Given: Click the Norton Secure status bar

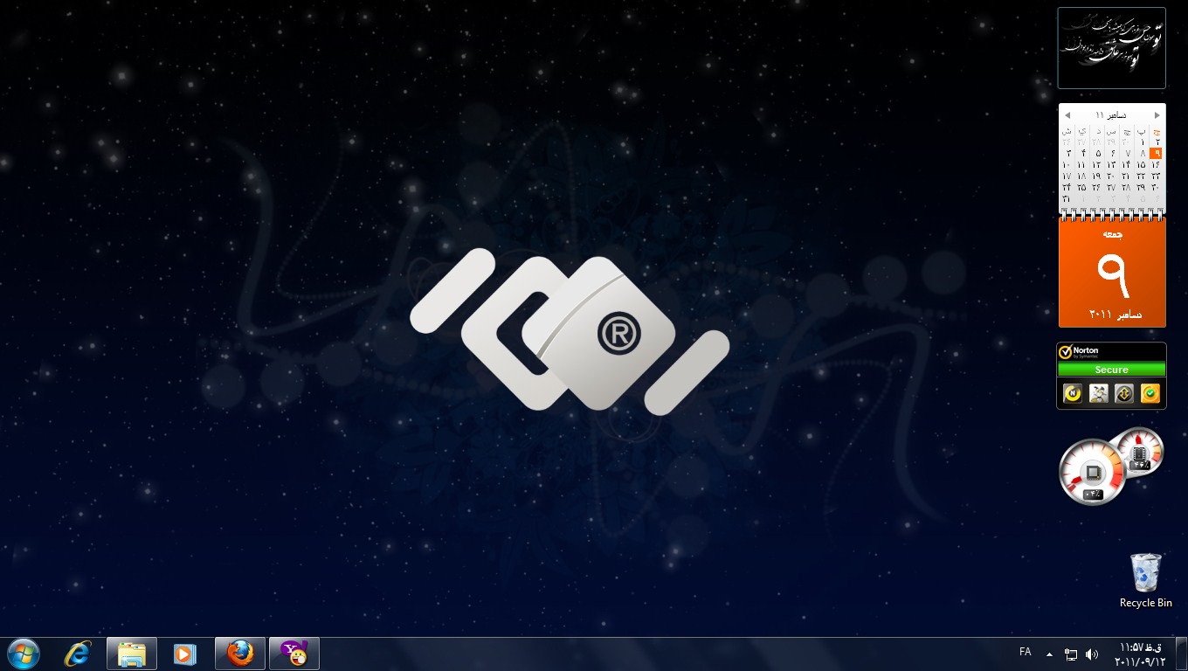Looking at the screenshot, I should coord(1111,370).
